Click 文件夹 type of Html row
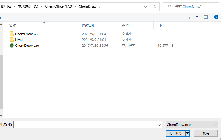Screen dimensions: 221x140 click(127, 40)
